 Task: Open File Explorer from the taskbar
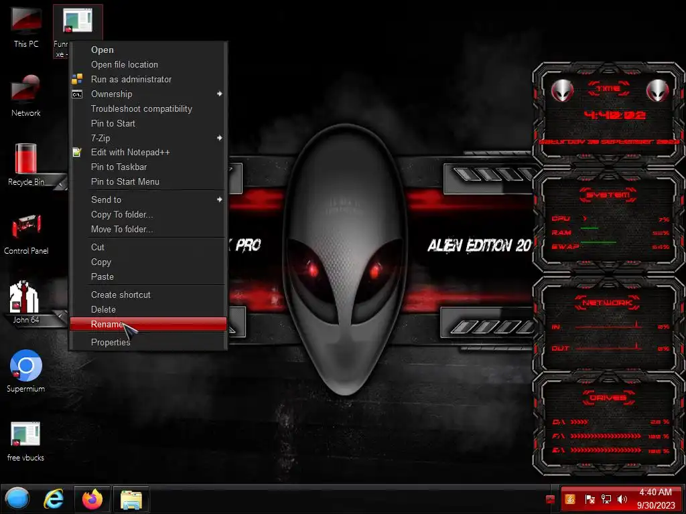click(131, 499)
